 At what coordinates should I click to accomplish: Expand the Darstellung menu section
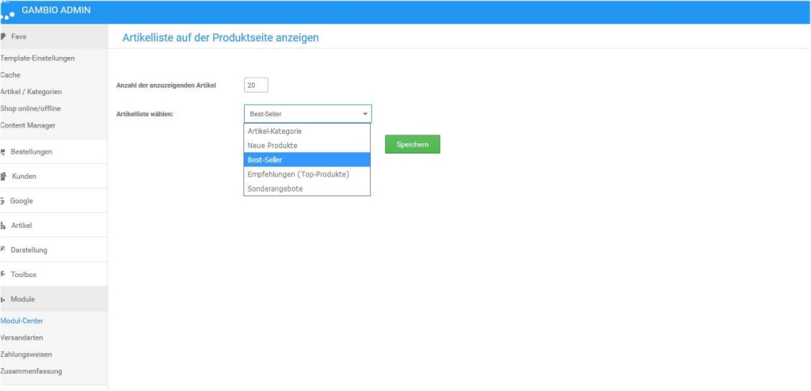click(54, 250)
